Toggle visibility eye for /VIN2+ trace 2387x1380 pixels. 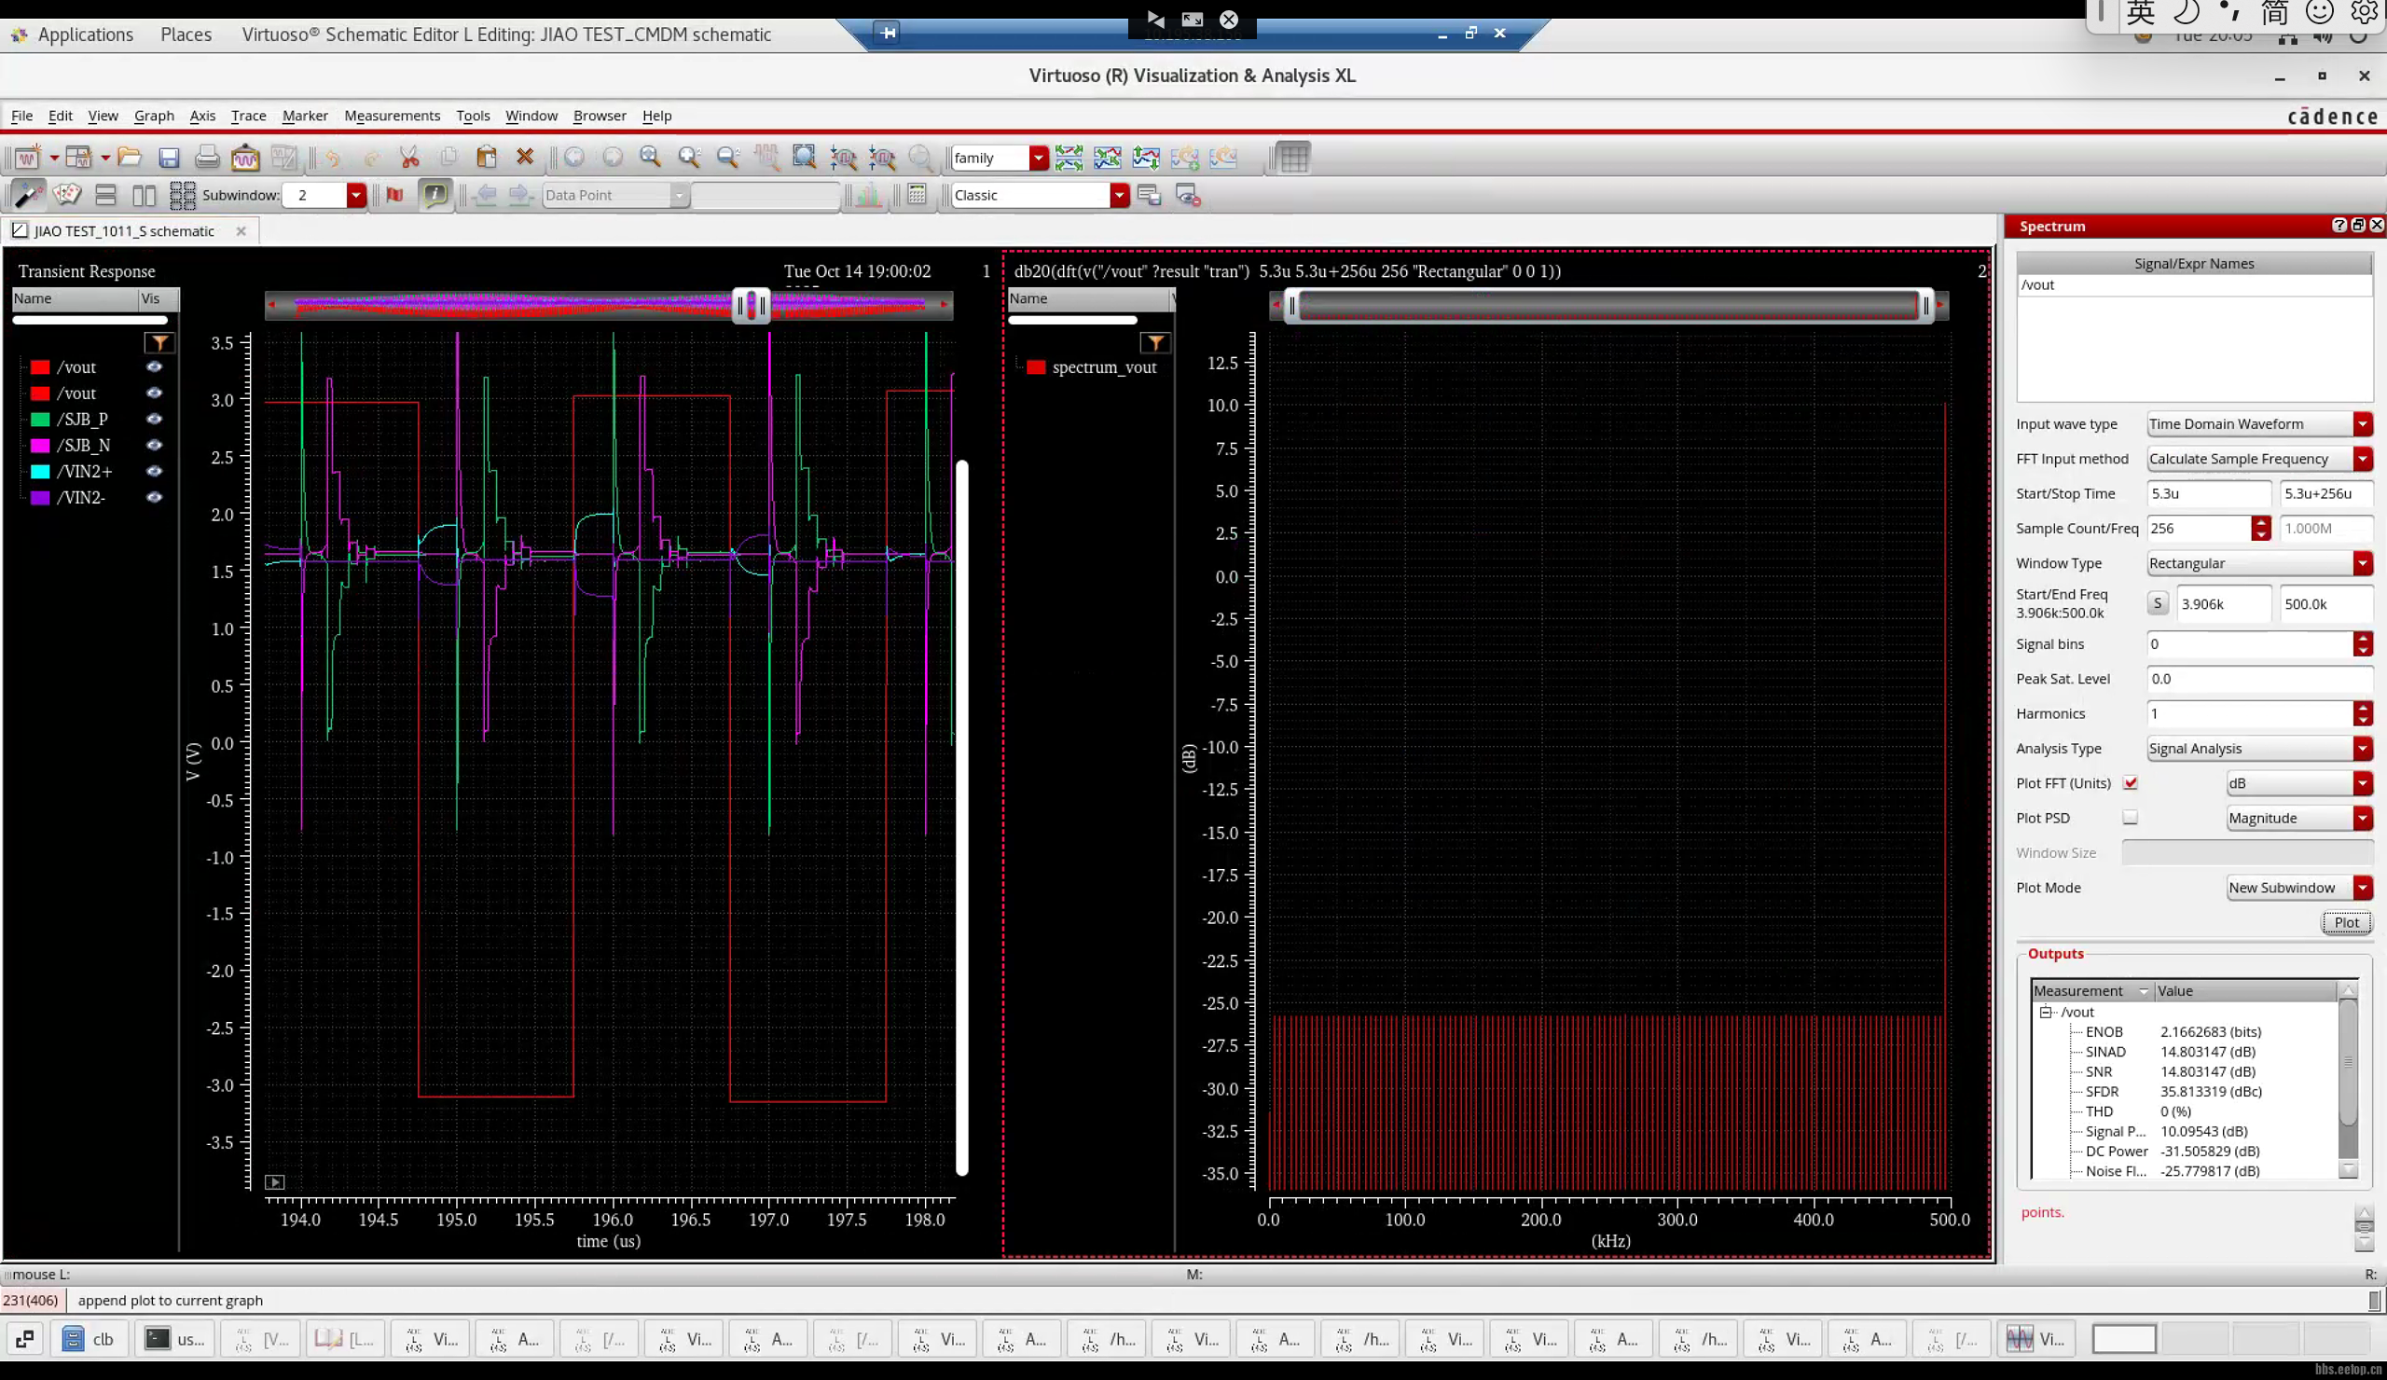(154, 471)
